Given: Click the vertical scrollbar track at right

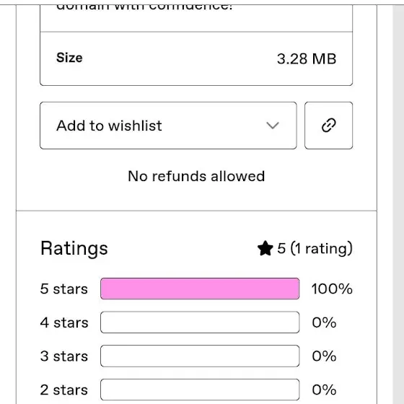Looking at the screenshot, I should click(398, 204).
